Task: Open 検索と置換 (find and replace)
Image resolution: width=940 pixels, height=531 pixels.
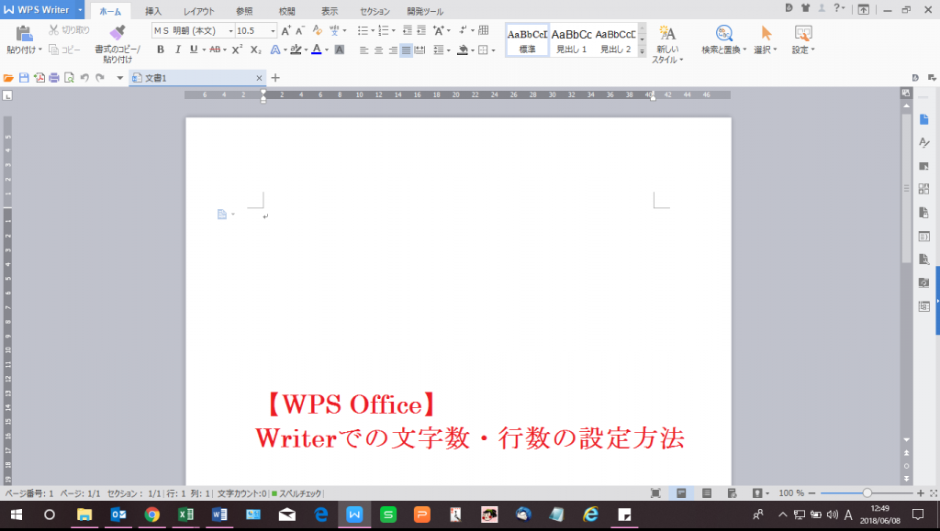Action: click(x=724, y=39)
